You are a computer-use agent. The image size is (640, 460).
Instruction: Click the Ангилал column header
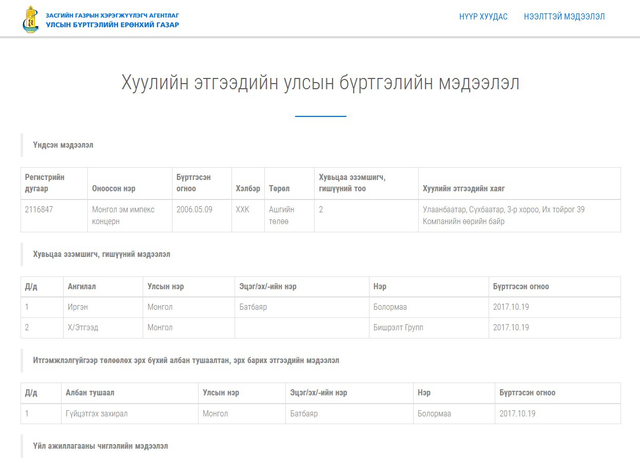click(x=103, y=287)
